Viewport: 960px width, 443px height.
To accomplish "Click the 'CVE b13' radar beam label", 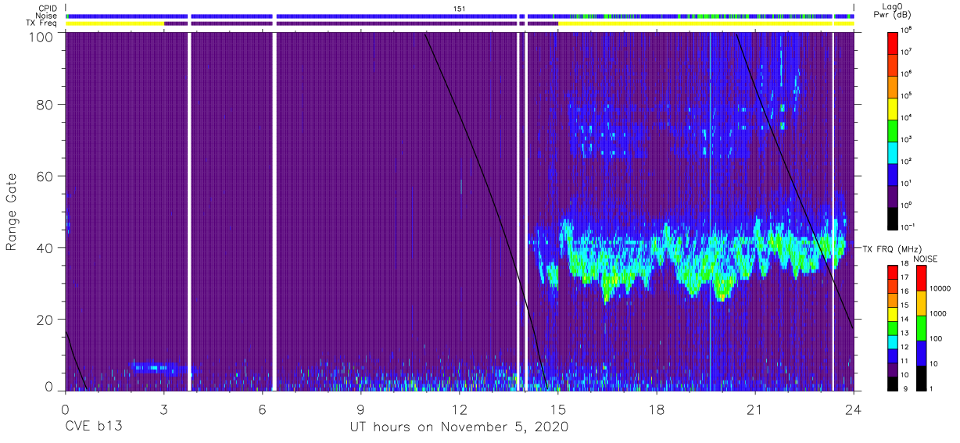I will 92,427.
